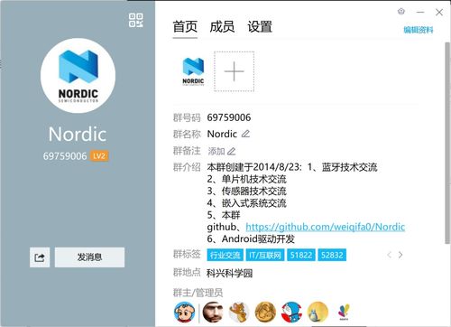Open the Doraemon admin avatar
Image resolution: width=451 pixels, height=327 pixels.
pos(291,312)
